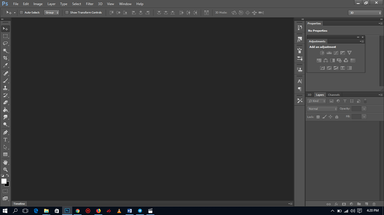Select the Lasso tool
Screen dimensions: 384x215
pyautogui.click(x=5, y=43)
